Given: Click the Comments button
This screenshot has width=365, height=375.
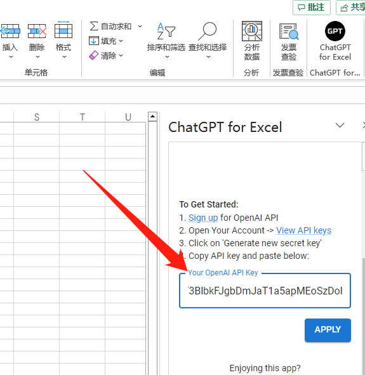Looking at the screenshot, I should click(x=312, y=8).
